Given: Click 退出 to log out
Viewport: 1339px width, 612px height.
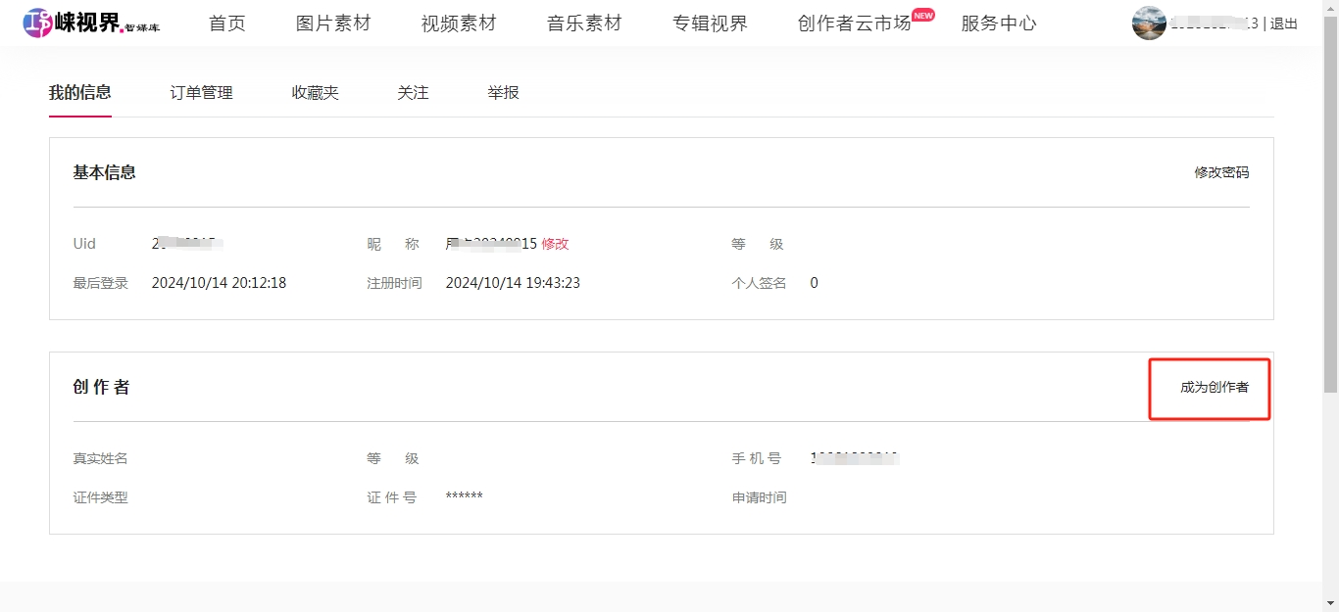Looking at the screenshot, I should click(1284, 24).
